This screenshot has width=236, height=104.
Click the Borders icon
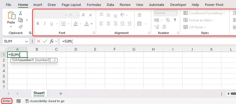pyautogui.click(x=64, y=24)
